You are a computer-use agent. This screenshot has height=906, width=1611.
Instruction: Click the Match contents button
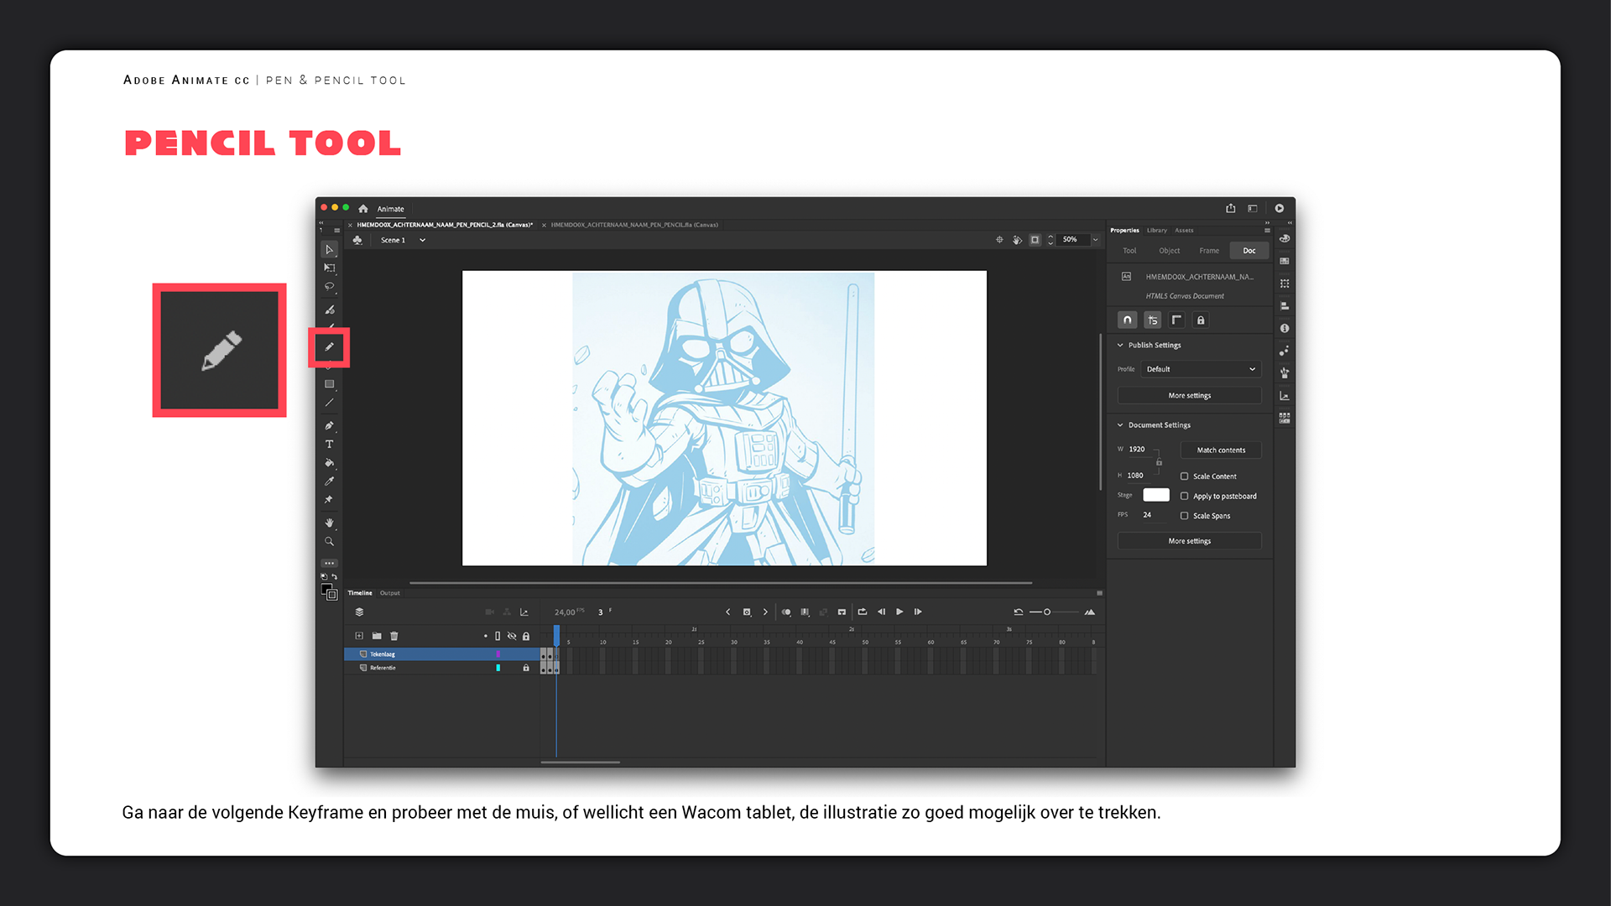(x=1220, y=450)
